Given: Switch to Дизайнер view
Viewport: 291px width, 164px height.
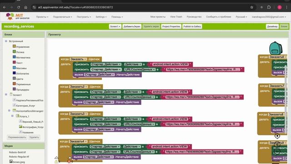Looking at the screenshot, I should [272, 26].
